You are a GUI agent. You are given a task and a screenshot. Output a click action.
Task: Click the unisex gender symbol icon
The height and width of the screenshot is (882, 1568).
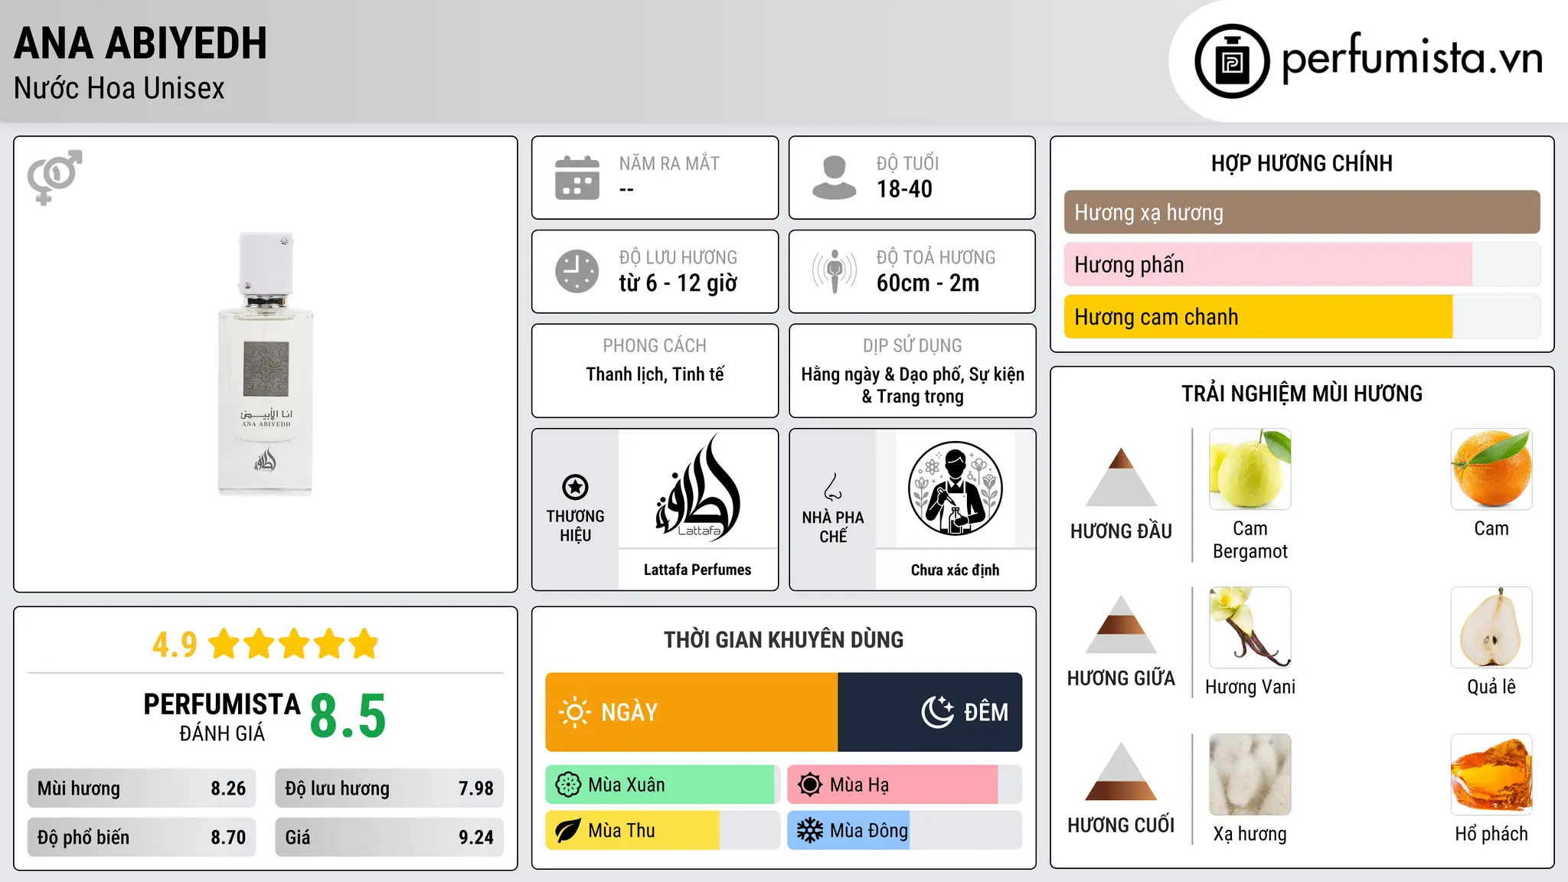54,177
